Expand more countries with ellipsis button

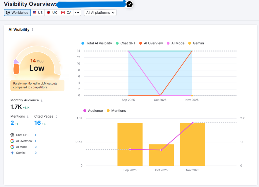tap(77, 13)
